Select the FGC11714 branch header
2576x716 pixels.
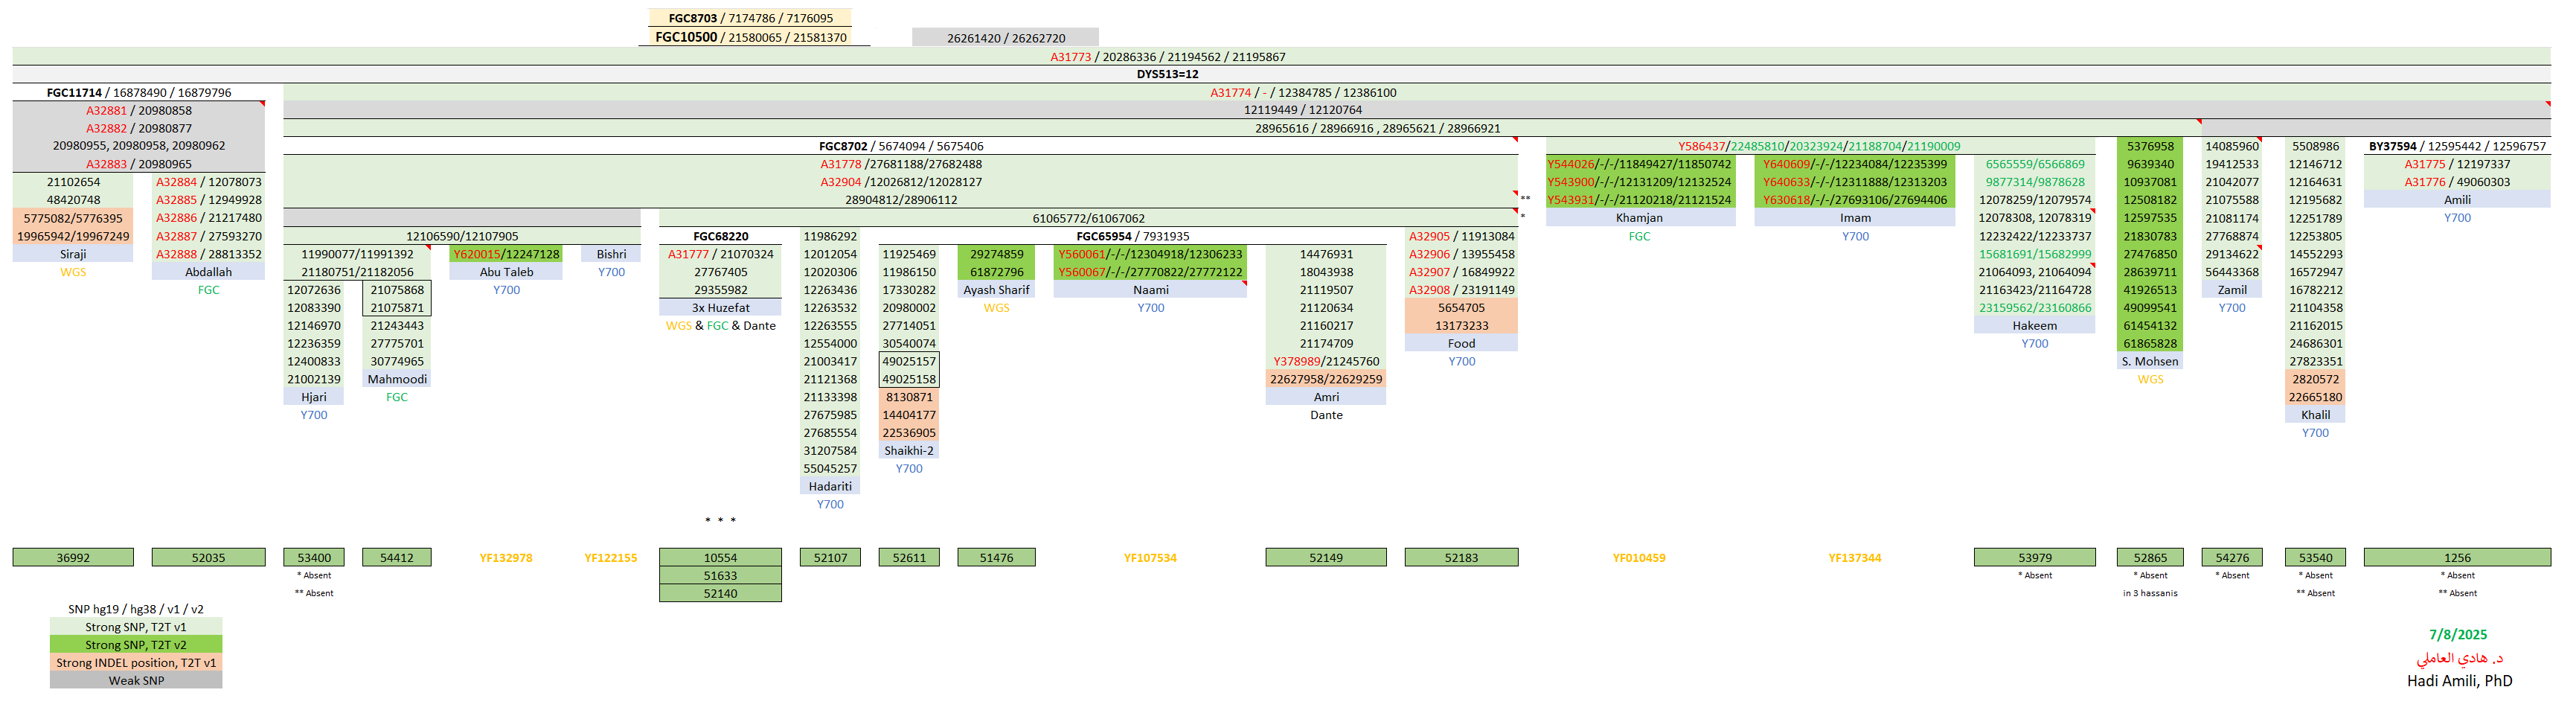[x=138, y=92]
